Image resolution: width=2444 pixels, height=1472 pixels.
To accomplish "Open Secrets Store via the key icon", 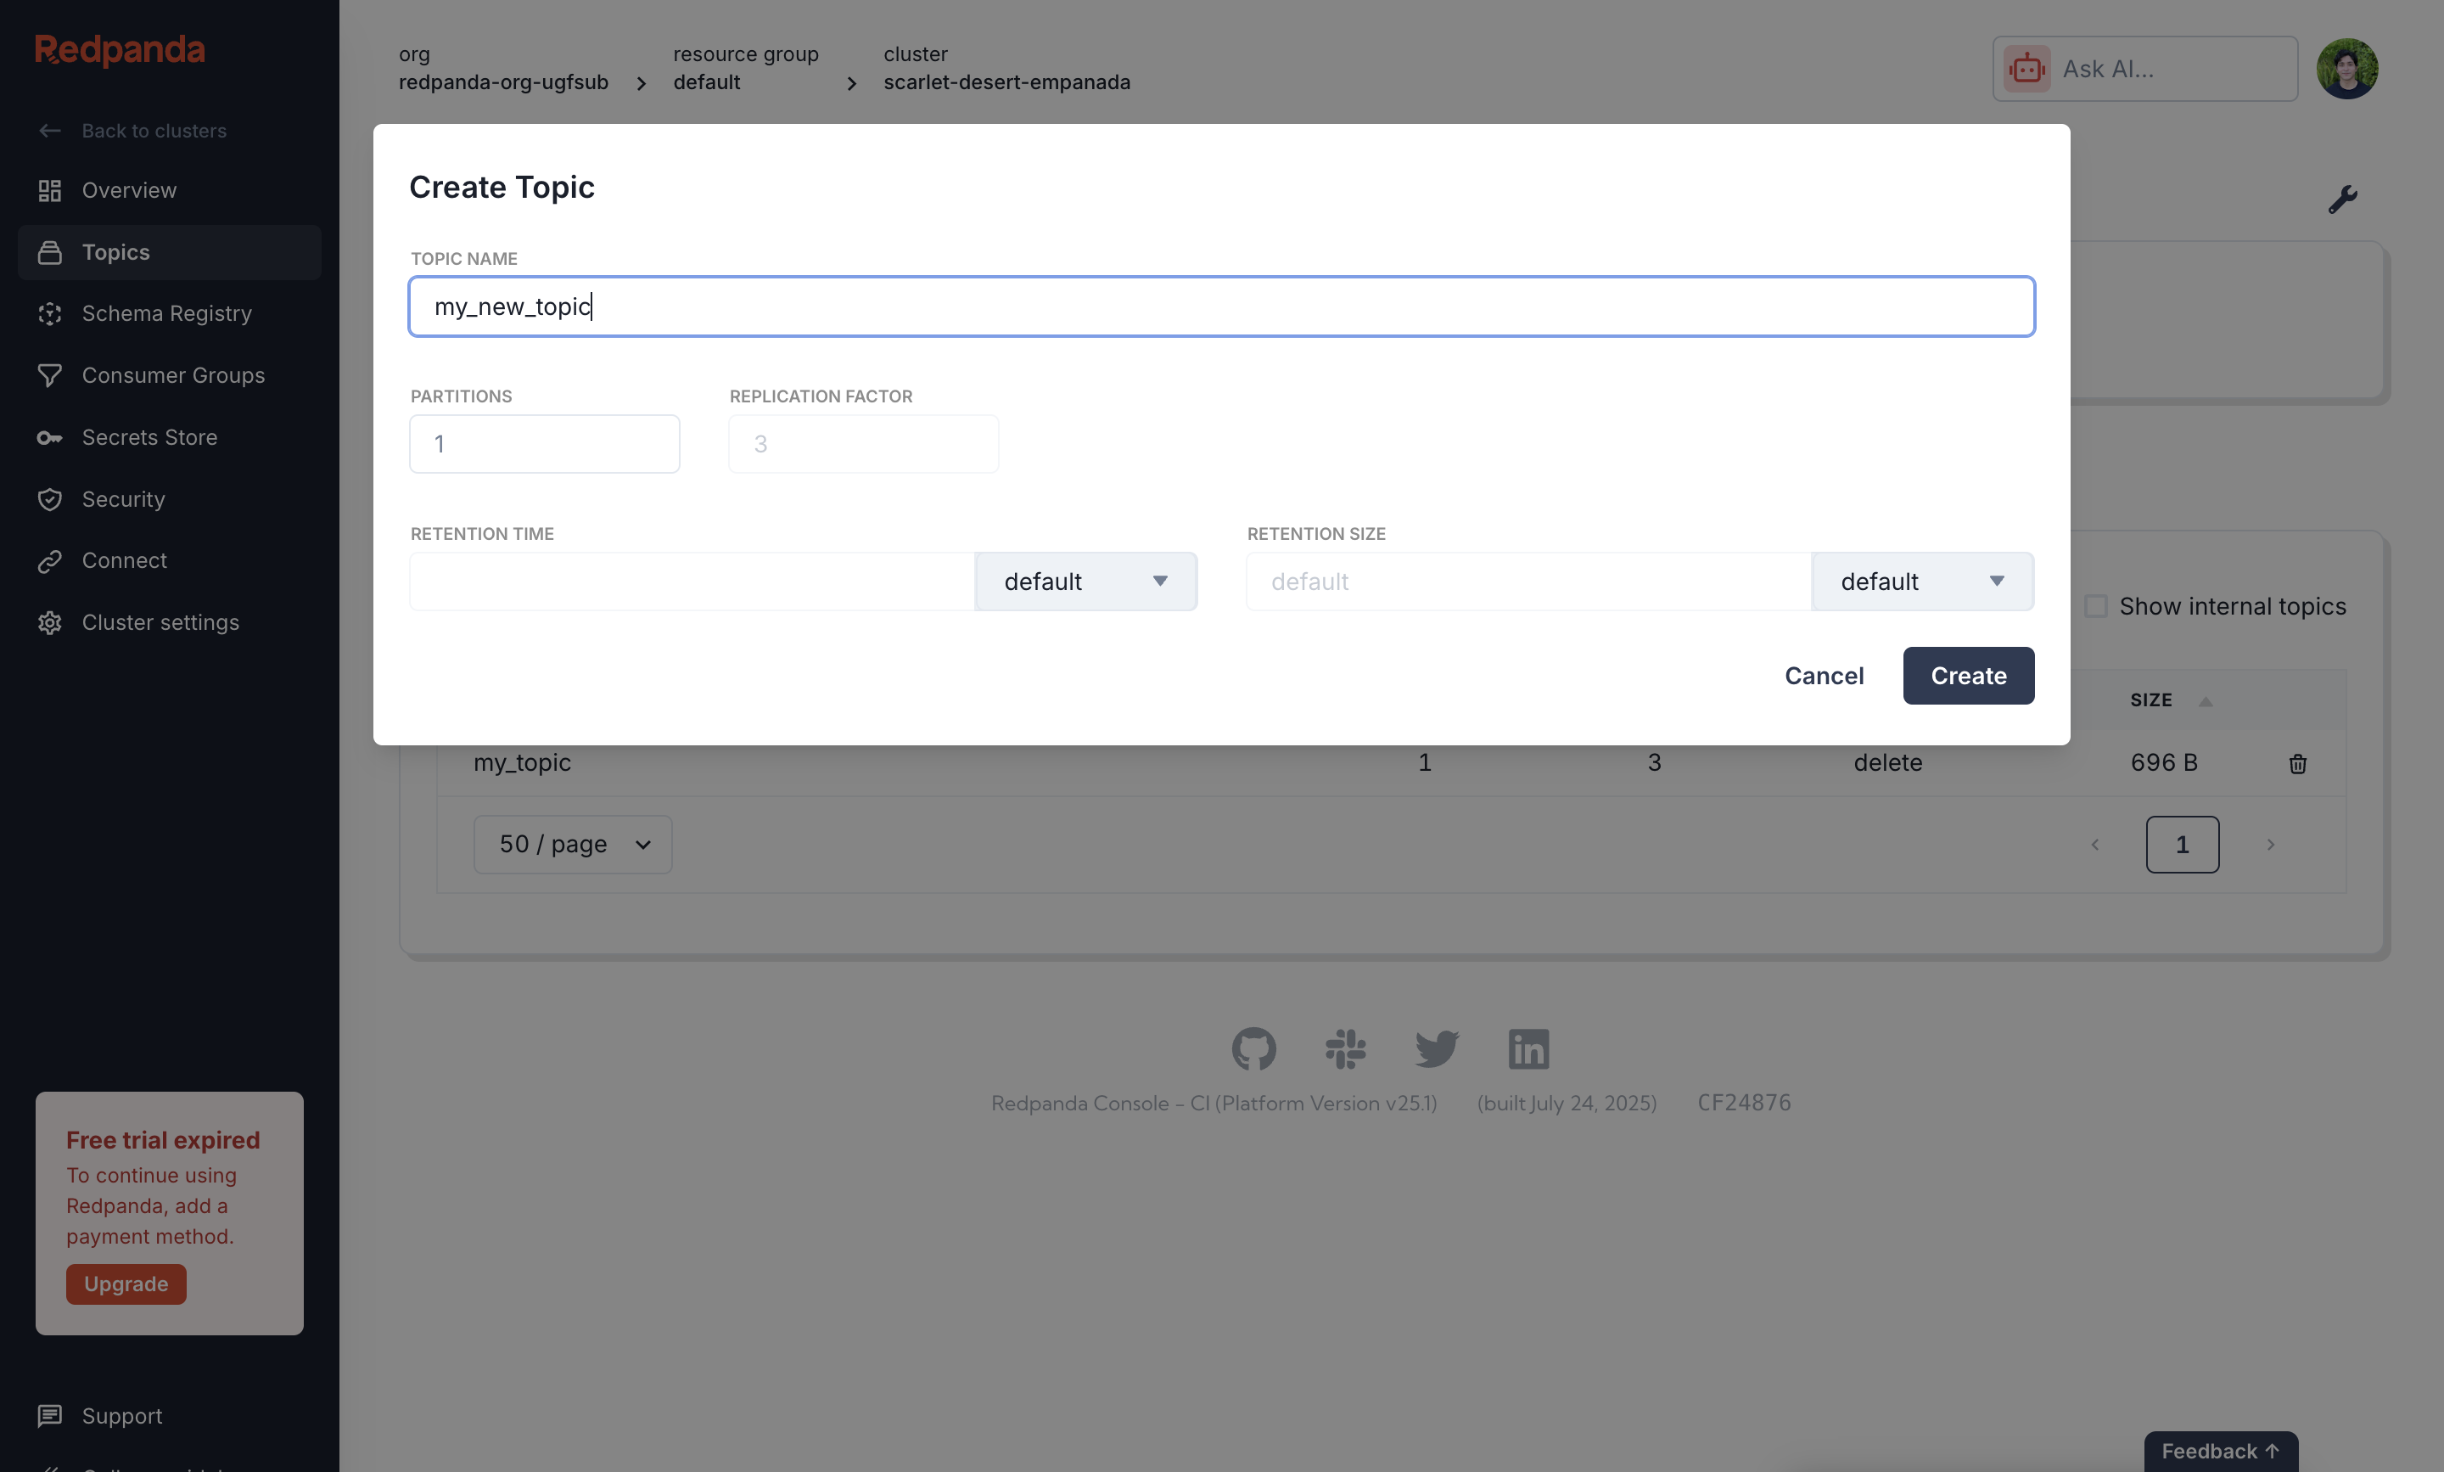I will tap(49, 437).
